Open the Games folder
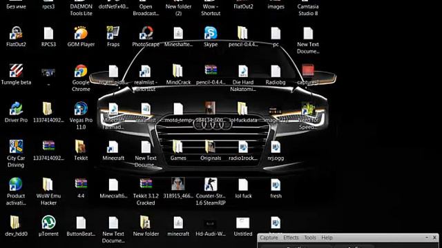The height and width of the screenshot is (248, 442). (x=178, y=147)
